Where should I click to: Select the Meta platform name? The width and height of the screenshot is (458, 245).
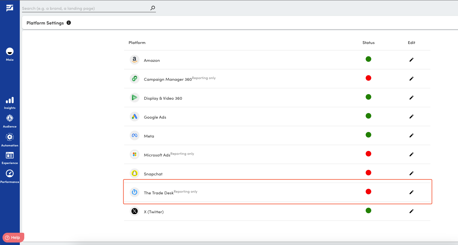(149, 136)
